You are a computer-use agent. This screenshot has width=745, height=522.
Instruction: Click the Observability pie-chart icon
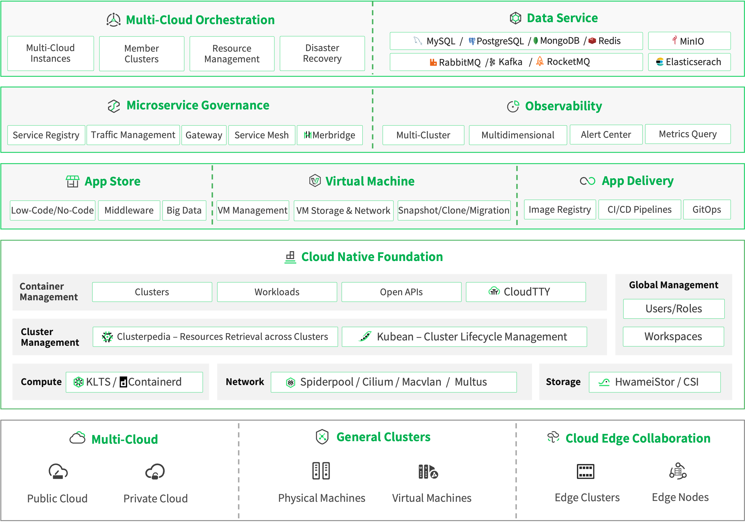tap(513, 106)
